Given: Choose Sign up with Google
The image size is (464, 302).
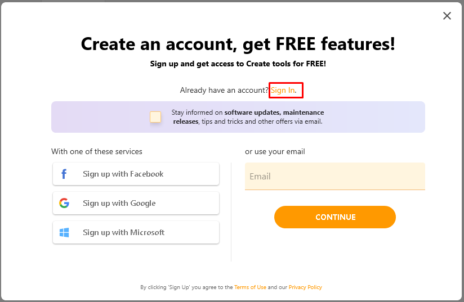Looking at the screenshot, I should pyautogui.click(x=136, y=203).
